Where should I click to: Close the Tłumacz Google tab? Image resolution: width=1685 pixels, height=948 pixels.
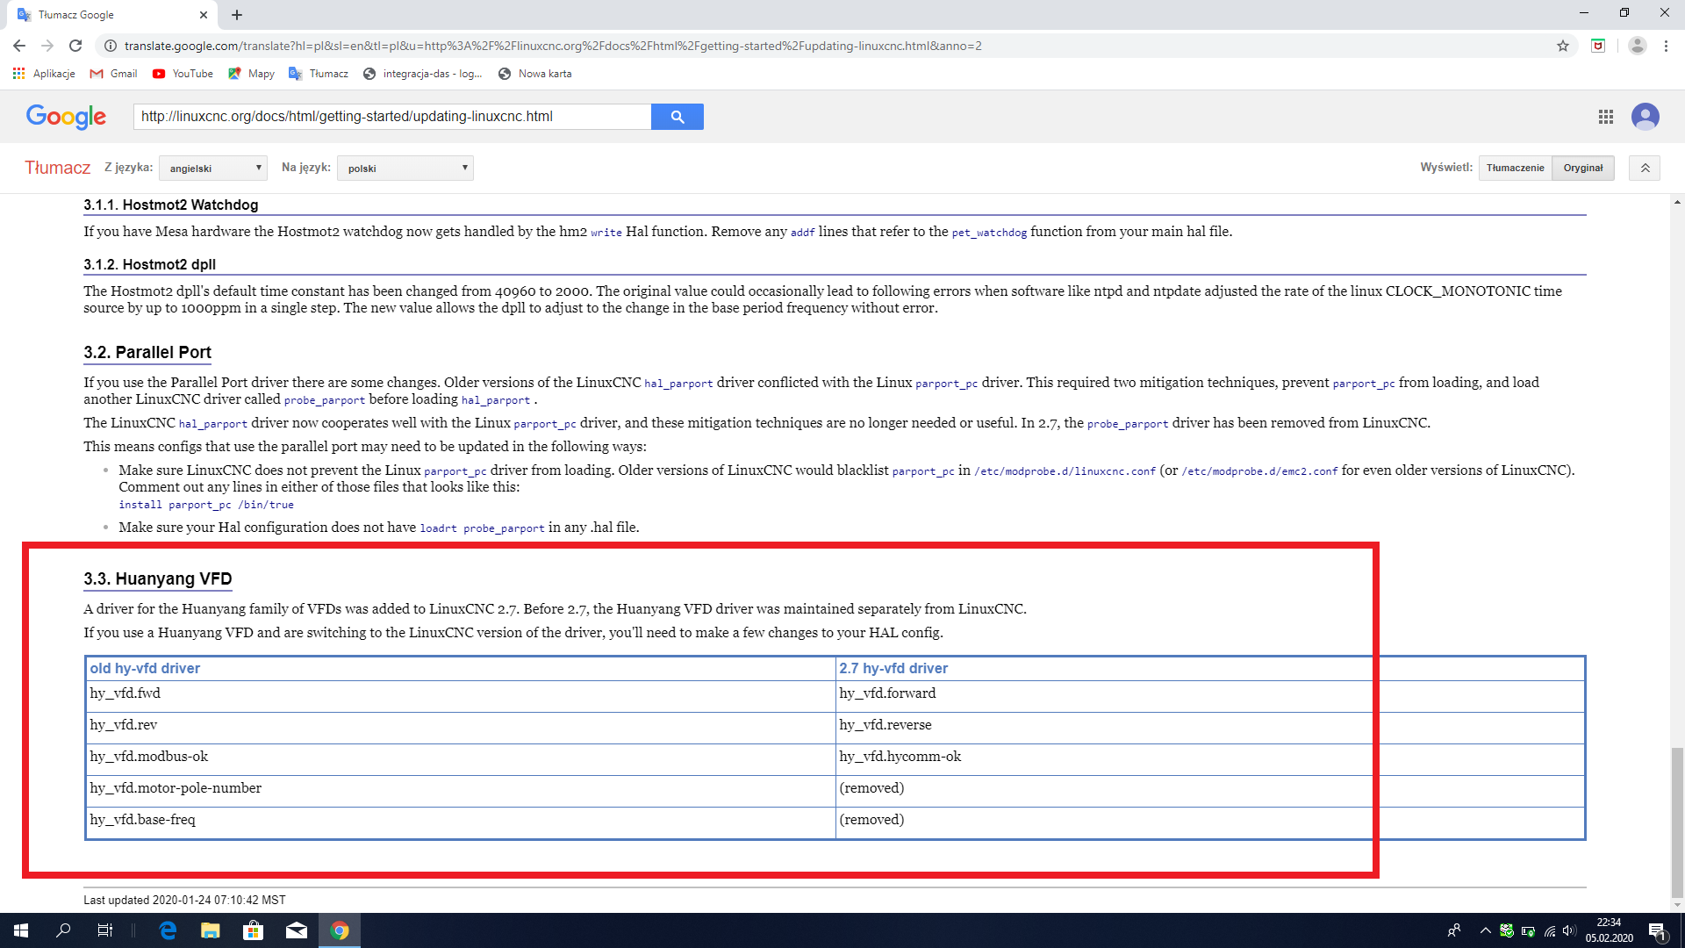(204, 15)
